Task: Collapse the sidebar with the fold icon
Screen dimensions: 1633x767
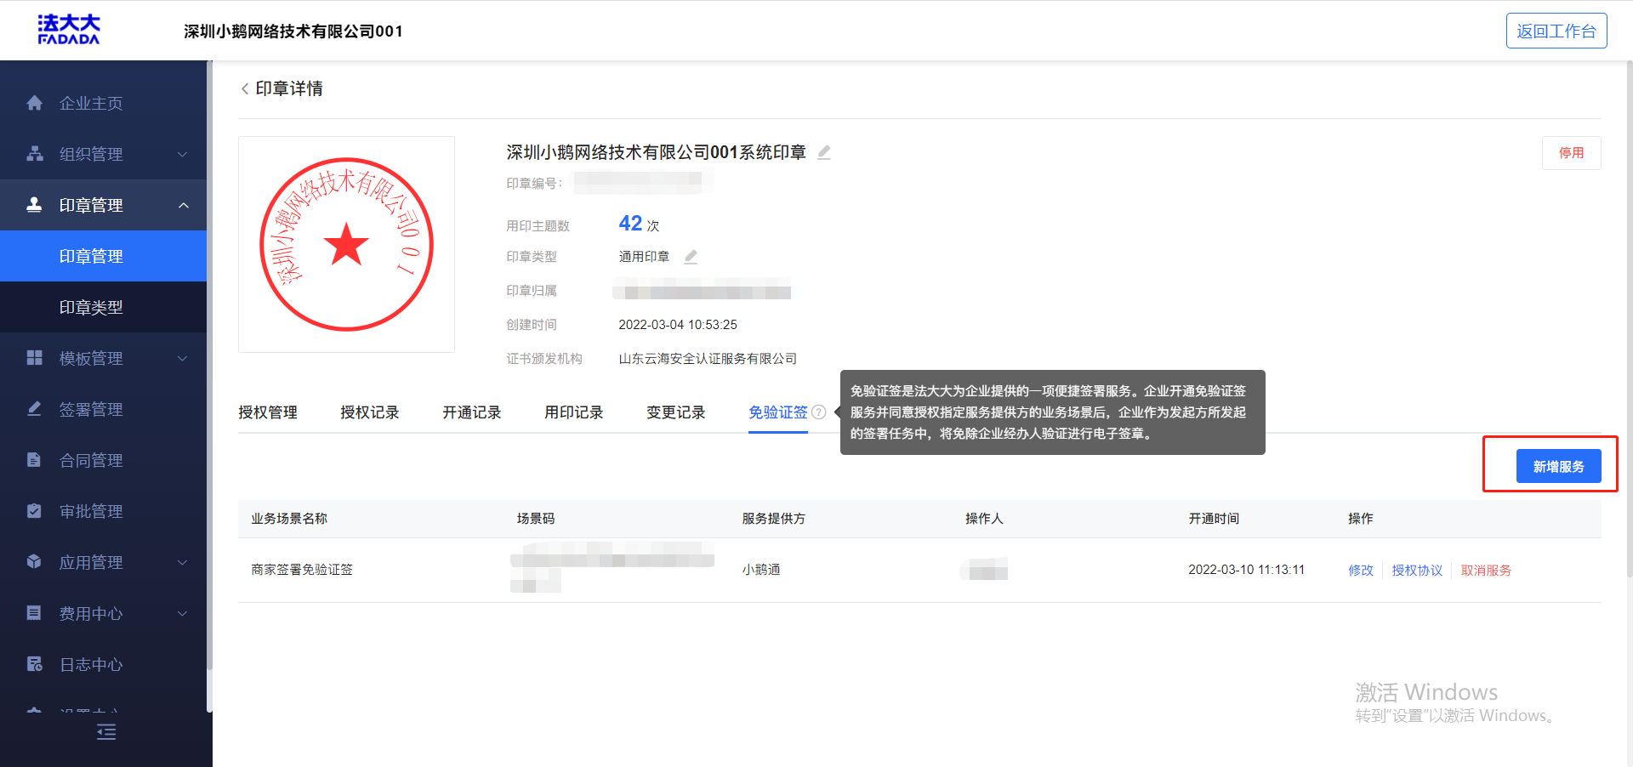Action: click(x=106, y=732)
